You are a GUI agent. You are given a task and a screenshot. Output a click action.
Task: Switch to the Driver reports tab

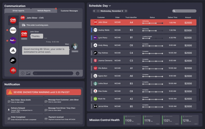(18, 11)
